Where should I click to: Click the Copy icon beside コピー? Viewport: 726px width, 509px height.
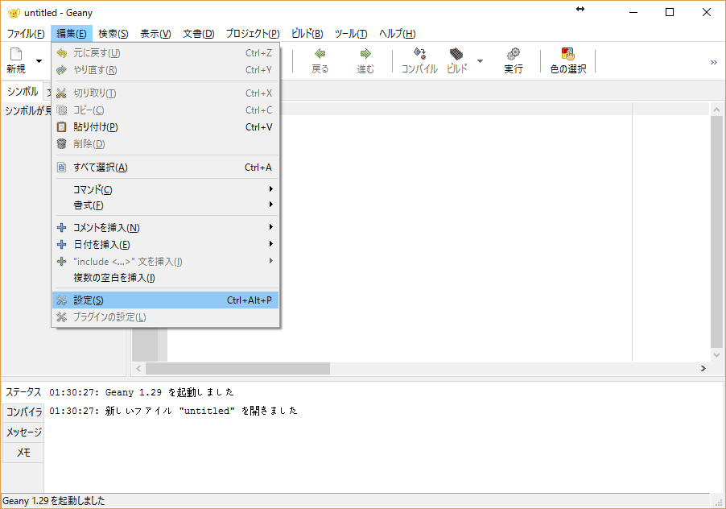point(62,110)
